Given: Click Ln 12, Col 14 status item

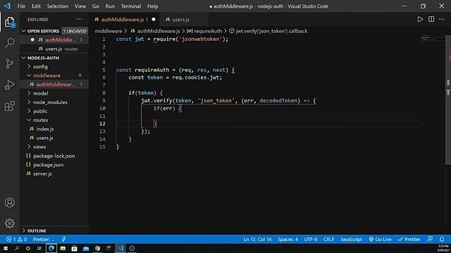Looking at the screenshot, I should 257,239.
